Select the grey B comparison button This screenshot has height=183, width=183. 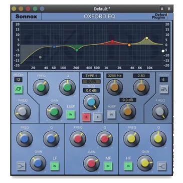tap(98, 117)
